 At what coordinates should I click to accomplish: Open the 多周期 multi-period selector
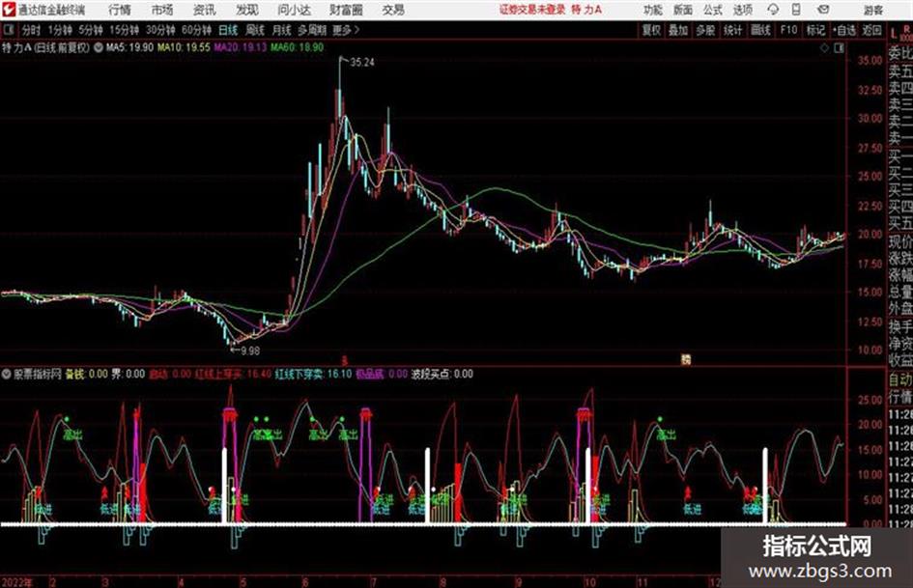[x=312, y=30]
